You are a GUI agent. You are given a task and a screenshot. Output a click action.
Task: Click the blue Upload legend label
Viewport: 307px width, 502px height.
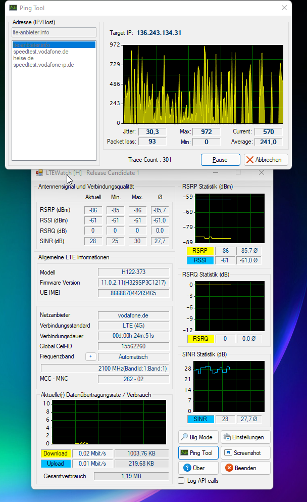(x=56, y=464)
